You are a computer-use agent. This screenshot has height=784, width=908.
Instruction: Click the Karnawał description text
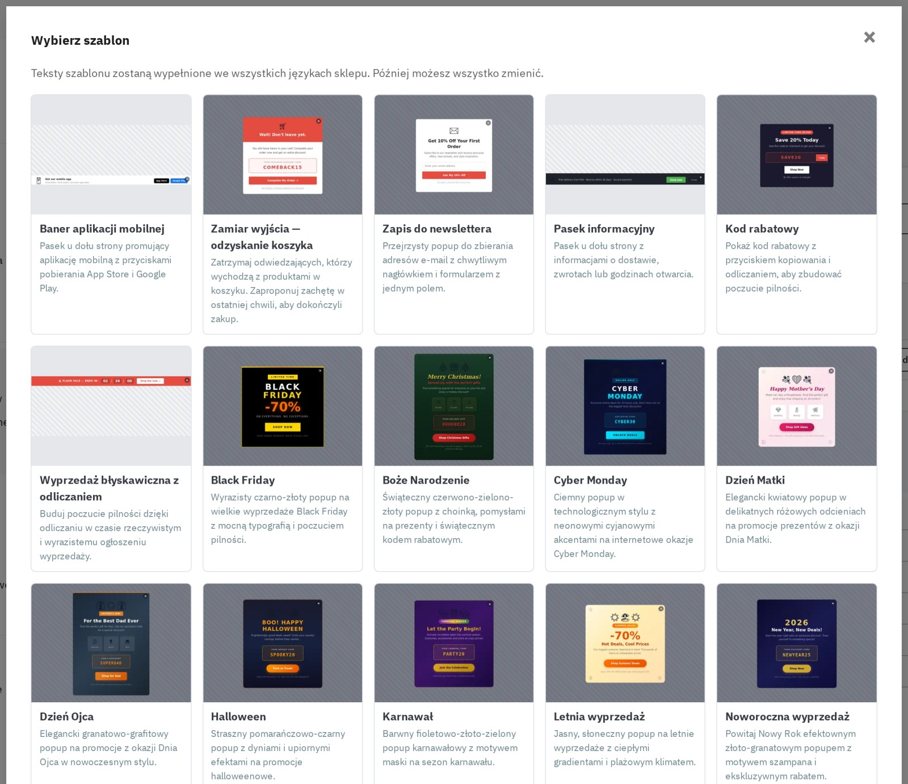click(450, 748)
